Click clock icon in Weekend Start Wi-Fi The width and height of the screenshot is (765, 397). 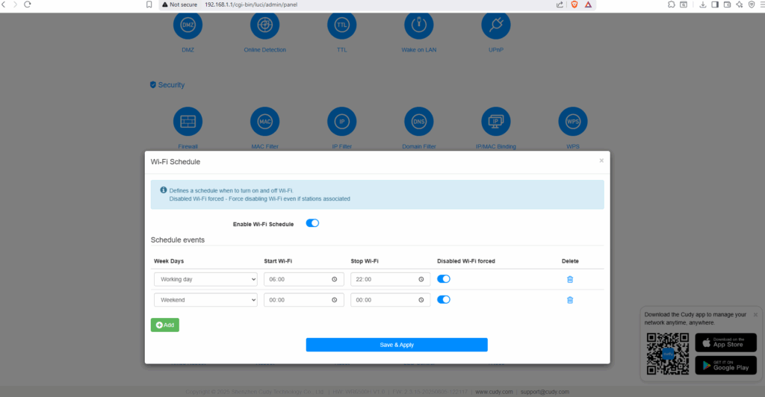click(334, 300)
